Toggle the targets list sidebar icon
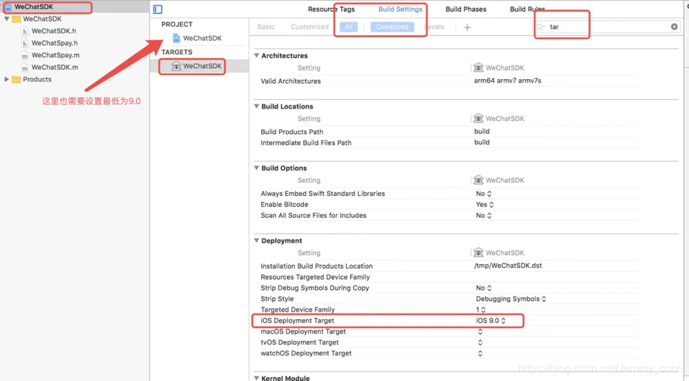The width and height of the screenshot is (689, 381). click(x=158, y=9)
